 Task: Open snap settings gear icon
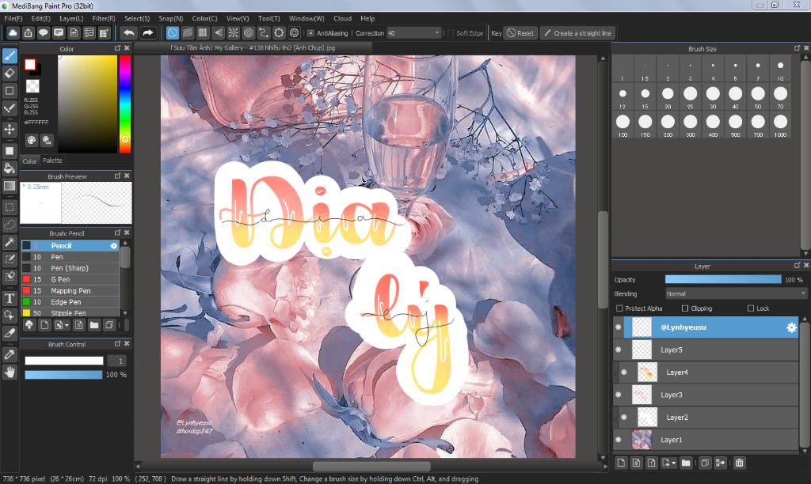(x=295, y=33)
